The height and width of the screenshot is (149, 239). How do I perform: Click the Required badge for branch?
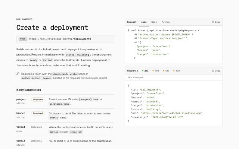point(38,113)
